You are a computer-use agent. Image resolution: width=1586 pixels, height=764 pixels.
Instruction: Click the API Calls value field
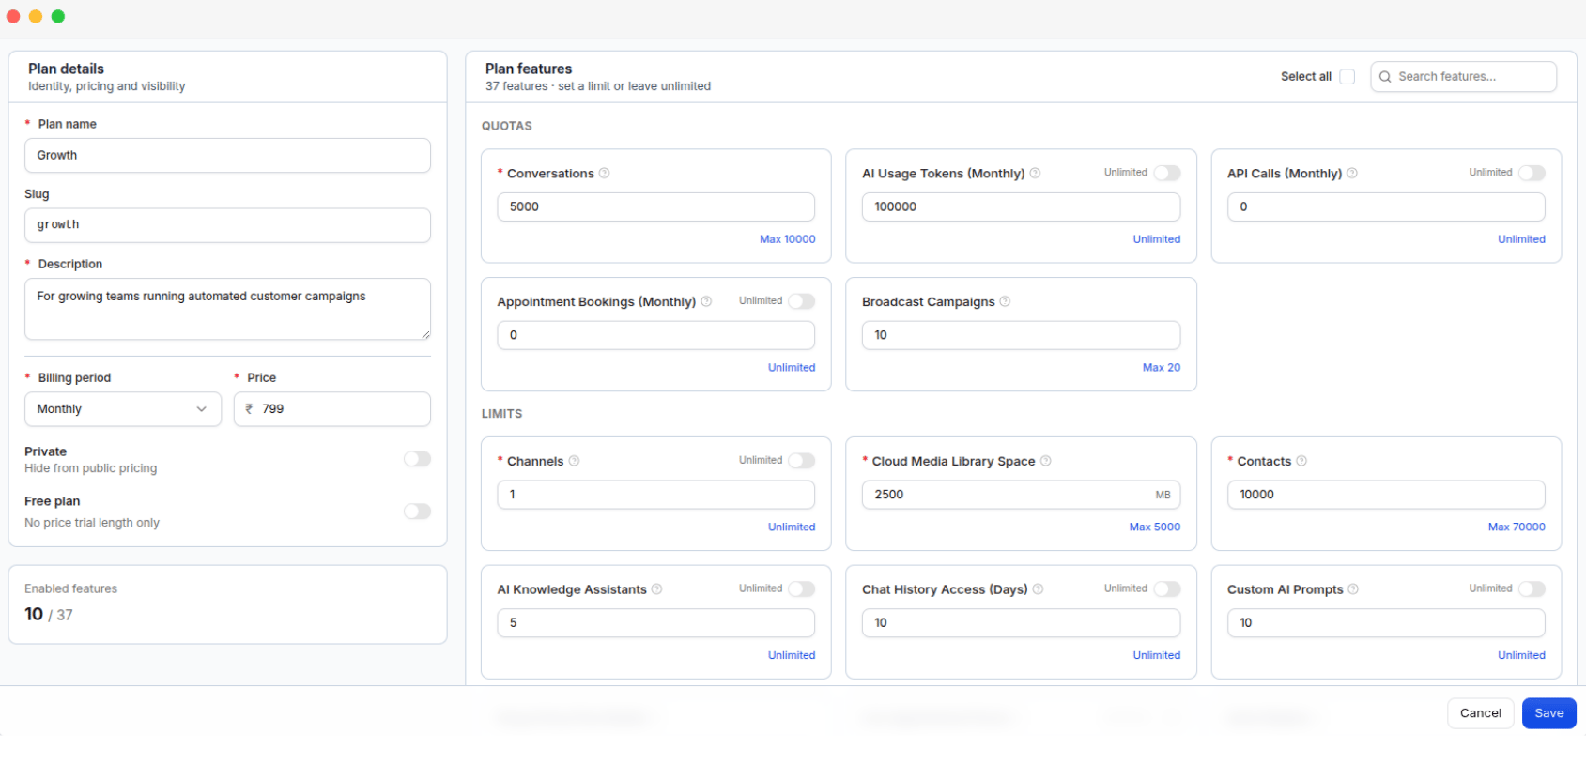click(x=1386, y=207)
